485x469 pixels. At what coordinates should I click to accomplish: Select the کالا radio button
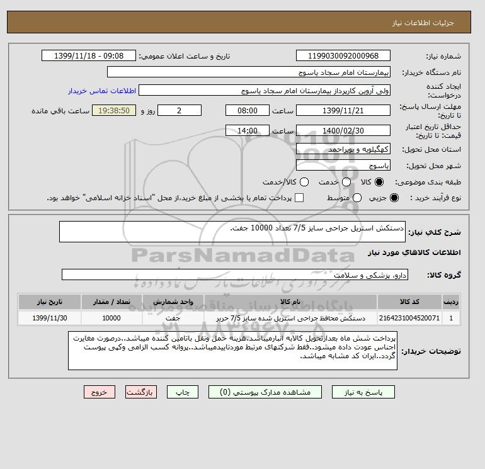[x=379, y=182]
